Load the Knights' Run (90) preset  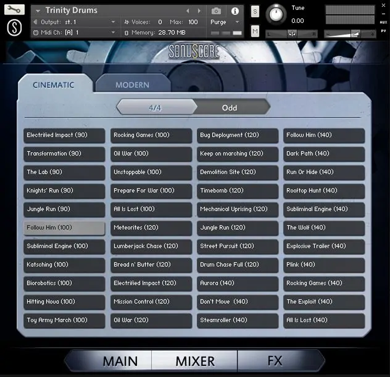65,191
